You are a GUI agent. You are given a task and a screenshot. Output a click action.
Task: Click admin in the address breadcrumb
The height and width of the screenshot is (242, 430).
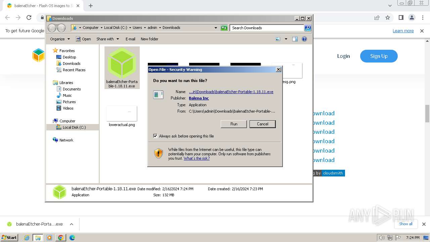click(152, 28)
